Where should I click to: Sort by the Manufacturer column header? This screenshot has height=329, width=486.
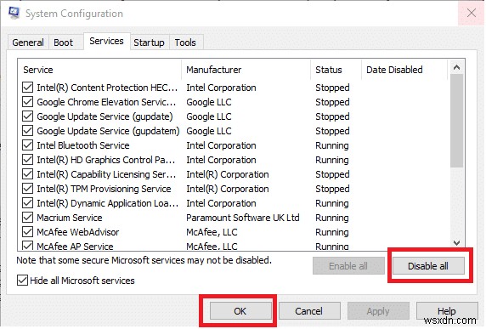(x=246, y=70)
